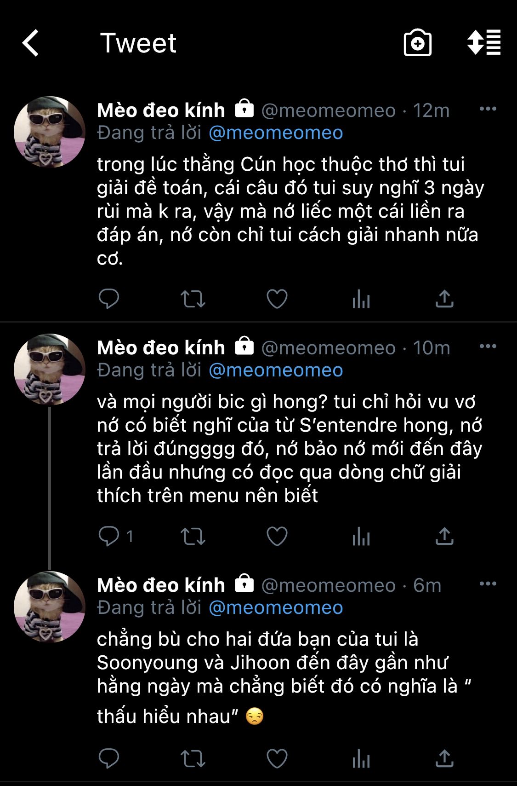Retweet the 12m tweet about Cún
517x786 pixels.
pos(193,299)
